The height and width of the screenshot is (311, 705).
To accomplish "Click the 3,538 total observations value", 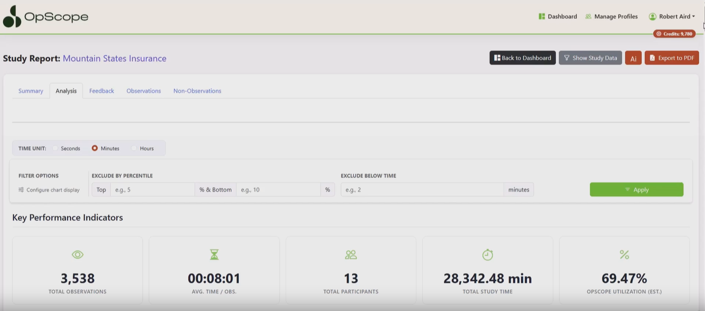I will [x=78, y=278].
